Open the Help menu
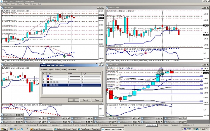 (x=40, y=4)
